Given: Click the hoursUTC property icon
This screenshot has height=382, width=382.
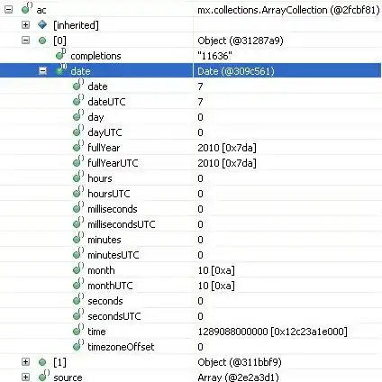Looking at the screenshot, I should (x=78, y=192).
